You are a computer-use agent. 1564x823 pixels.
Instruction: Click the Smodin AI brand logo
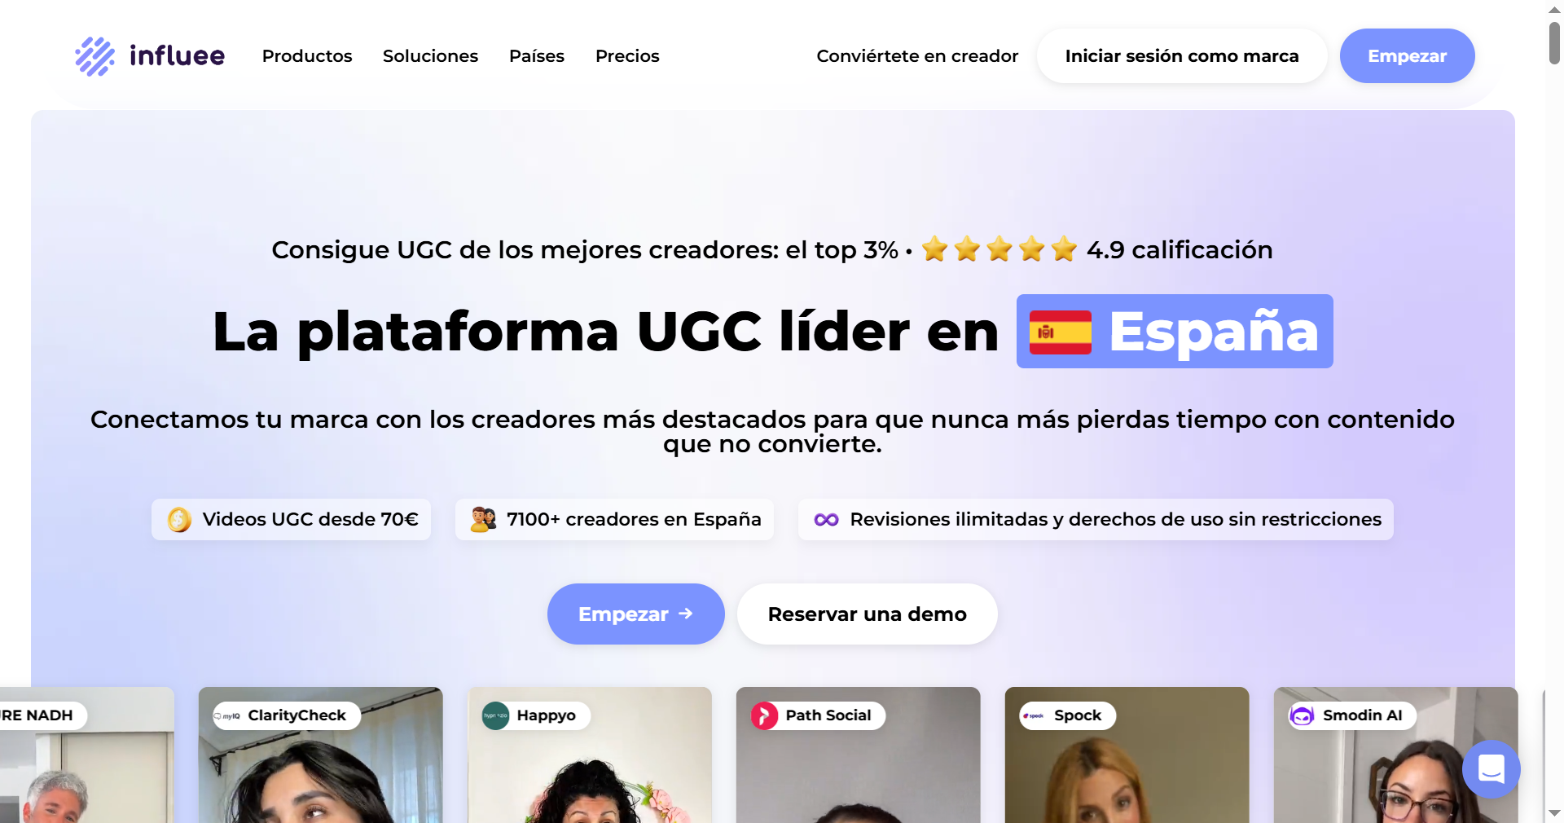pyautogui.click(x=1302, y=715)
